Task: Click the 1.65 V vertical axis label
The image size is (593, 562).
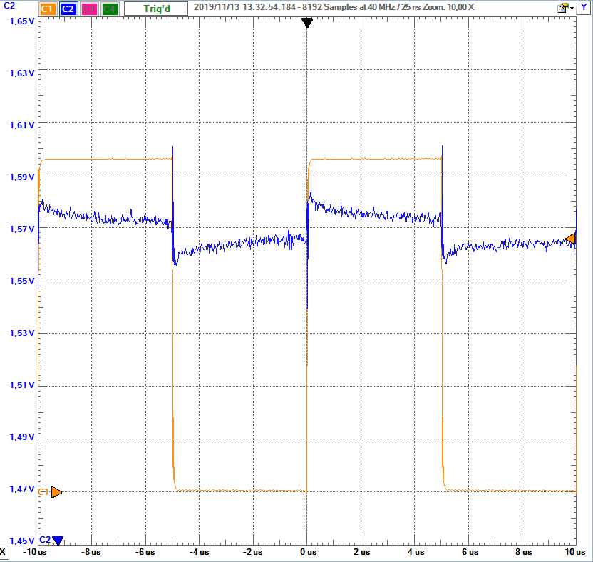Action: (x=21, y=21)
